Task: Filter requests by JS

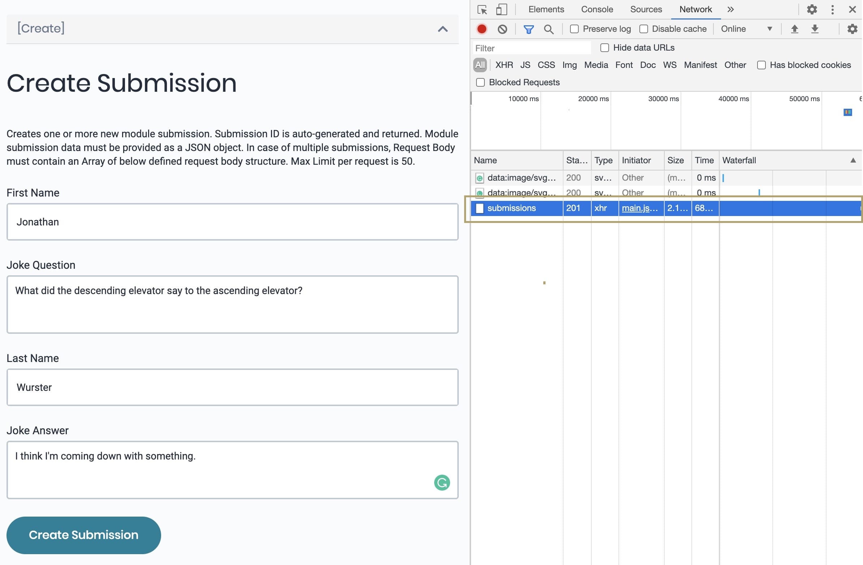Action: tap(525, 65)
